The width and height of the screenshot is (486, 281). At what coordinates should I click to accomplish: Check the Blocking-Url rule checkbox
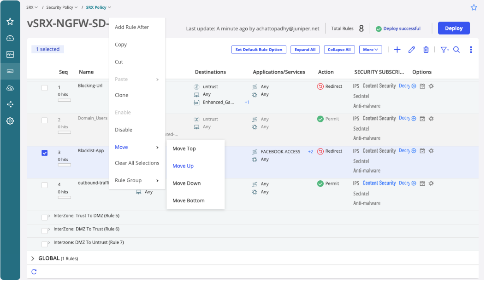click(45, 88)
